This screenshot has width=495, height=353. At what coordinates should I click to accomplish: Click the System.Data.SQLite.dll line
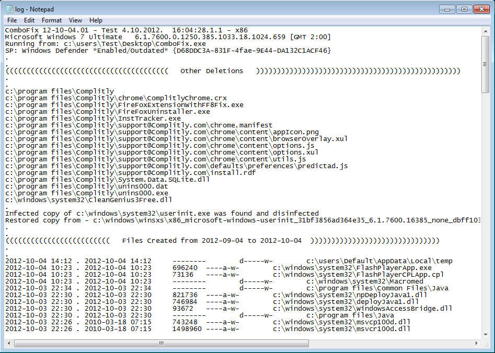point(107,180)
